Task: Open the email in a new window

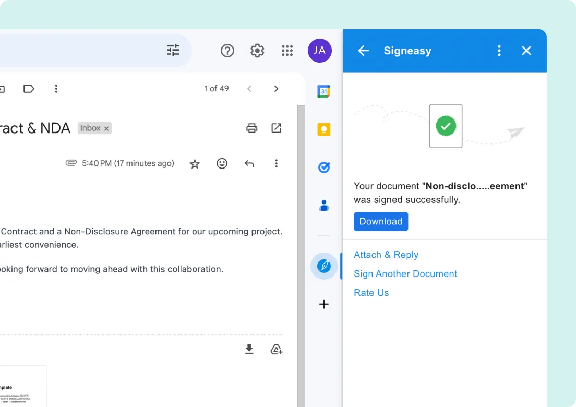Action: (276, 128)
